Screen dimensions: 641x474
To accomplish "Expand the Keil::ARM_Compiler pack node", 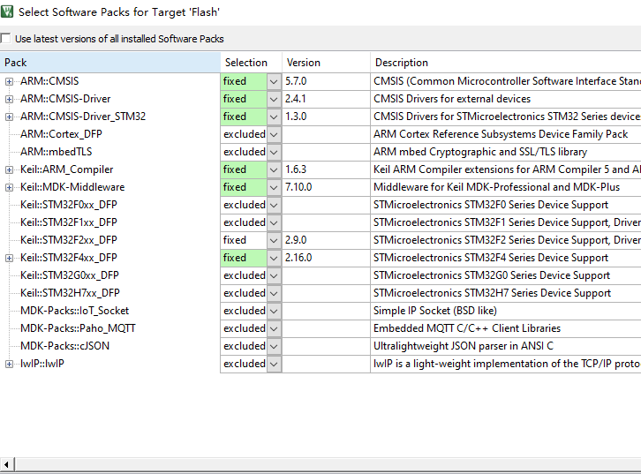I will [x=9, y=169].
